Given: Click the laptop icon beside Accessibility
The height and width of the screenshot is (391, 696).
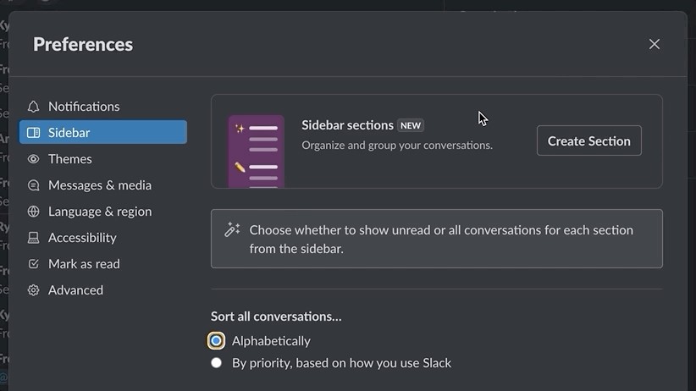Looking at the screenshot, I should point(33,238).
